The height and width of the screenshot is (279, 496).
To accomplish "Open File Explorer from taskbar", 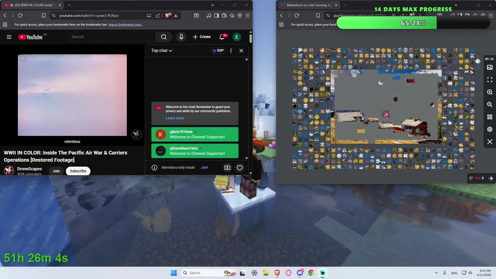I will [x=266, y=273].
